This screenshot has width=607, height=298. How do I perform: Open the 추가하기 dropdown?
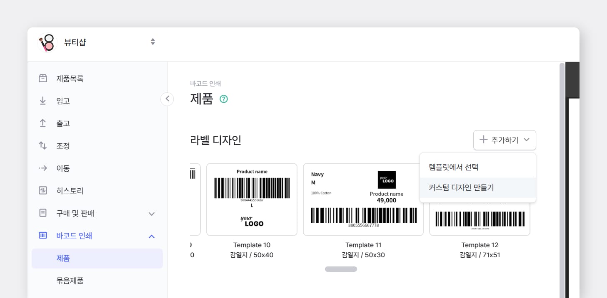pos(505,140)
